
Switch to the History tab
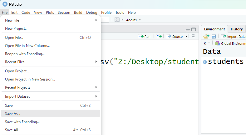237,29
